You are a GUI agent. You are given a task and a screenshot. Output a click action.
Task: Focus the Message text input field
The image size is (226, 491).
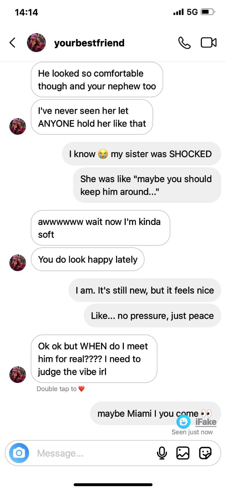click(92, 453)
